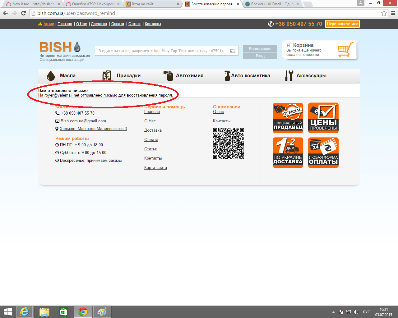
Task: Click the Ukraine delivery badge
Action: 288,152
